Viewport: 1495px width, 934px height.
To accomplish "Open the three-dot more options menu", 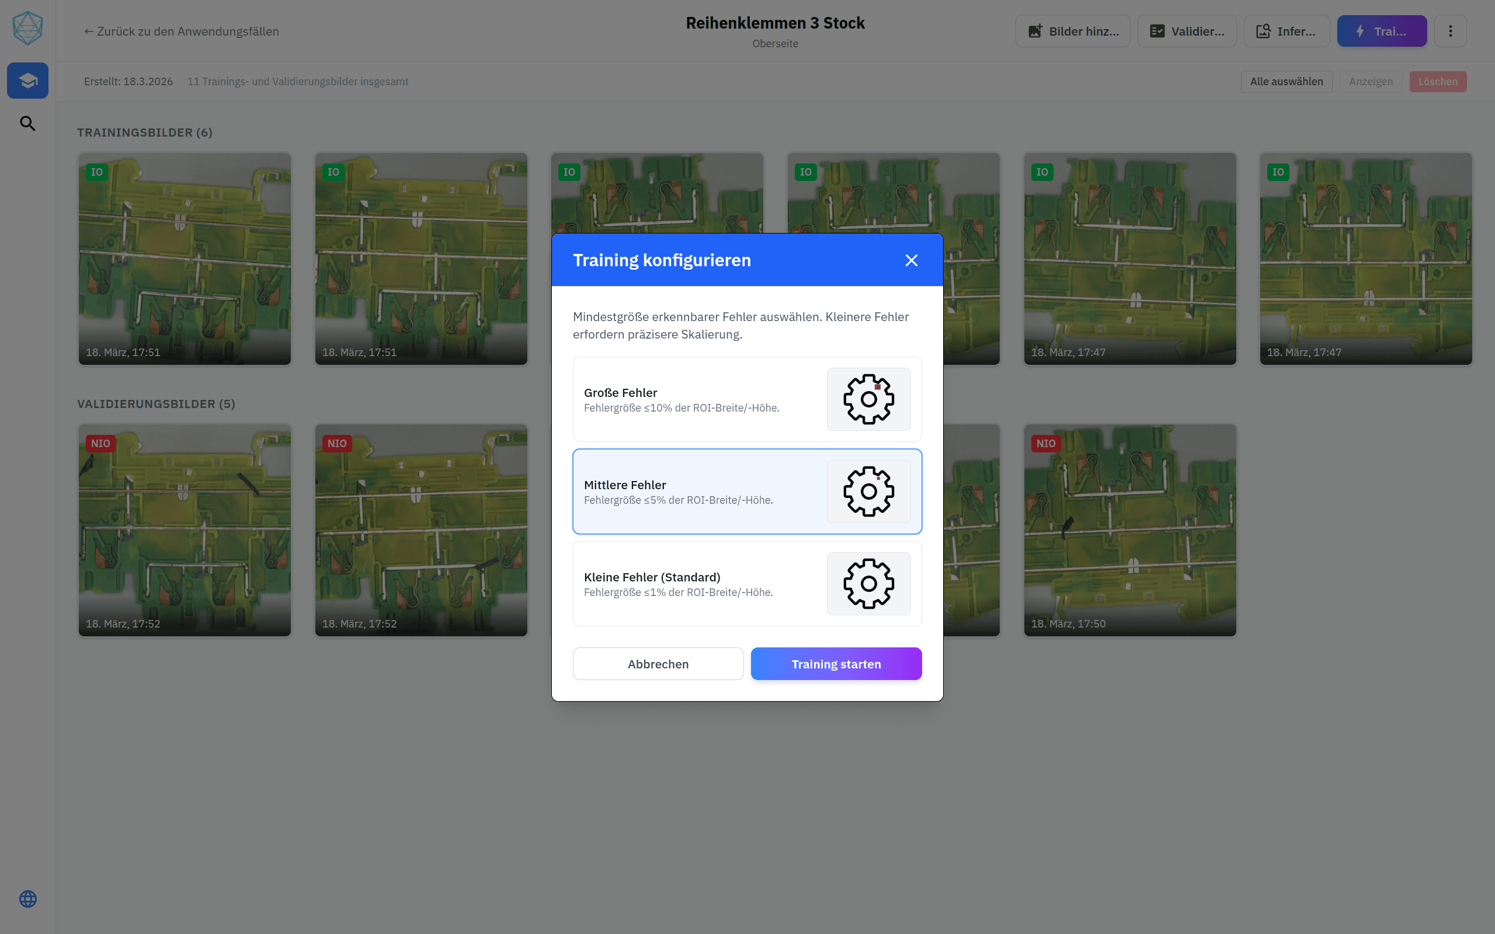I will click(1450, 31).
